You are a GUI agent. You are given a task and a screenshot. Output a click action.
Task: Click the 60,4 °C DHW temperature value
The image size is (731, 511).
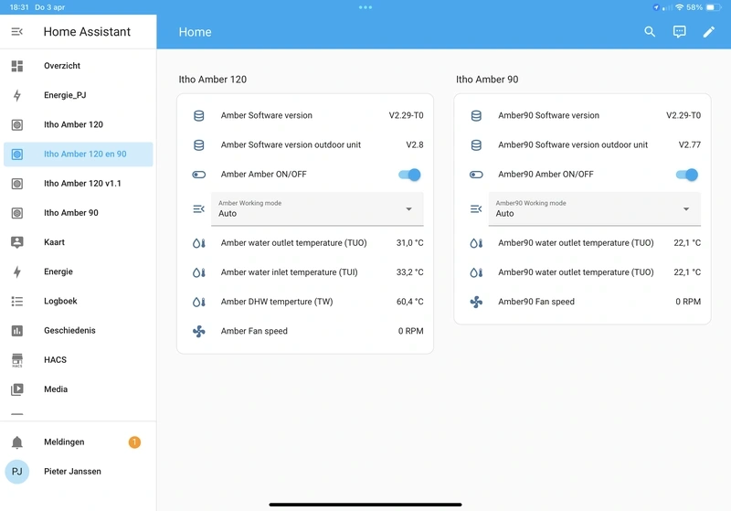click(x=409, y=302)
